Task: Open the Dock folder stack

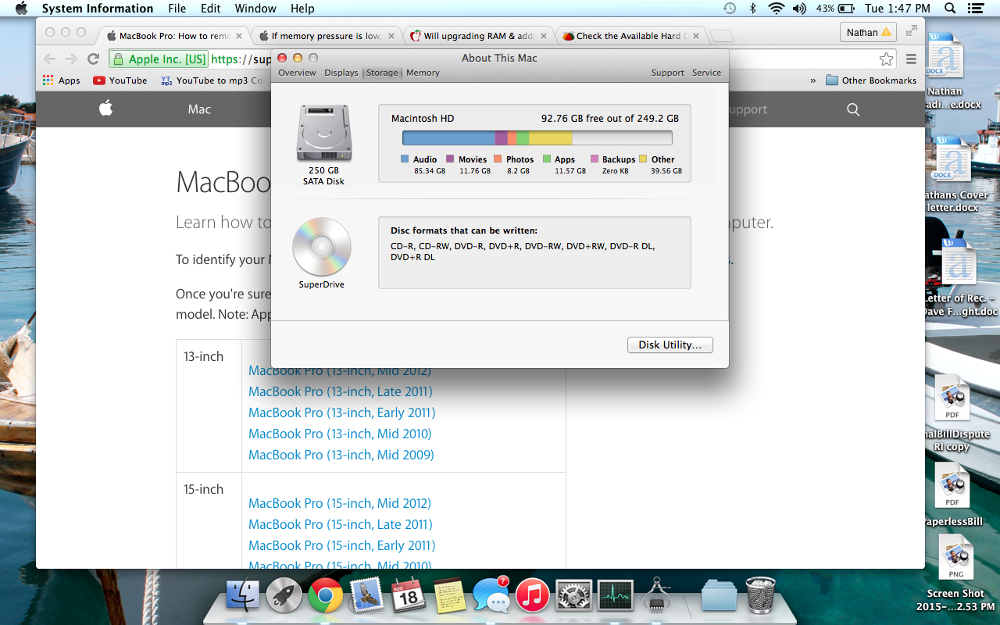Action: (x=719, y=596)
